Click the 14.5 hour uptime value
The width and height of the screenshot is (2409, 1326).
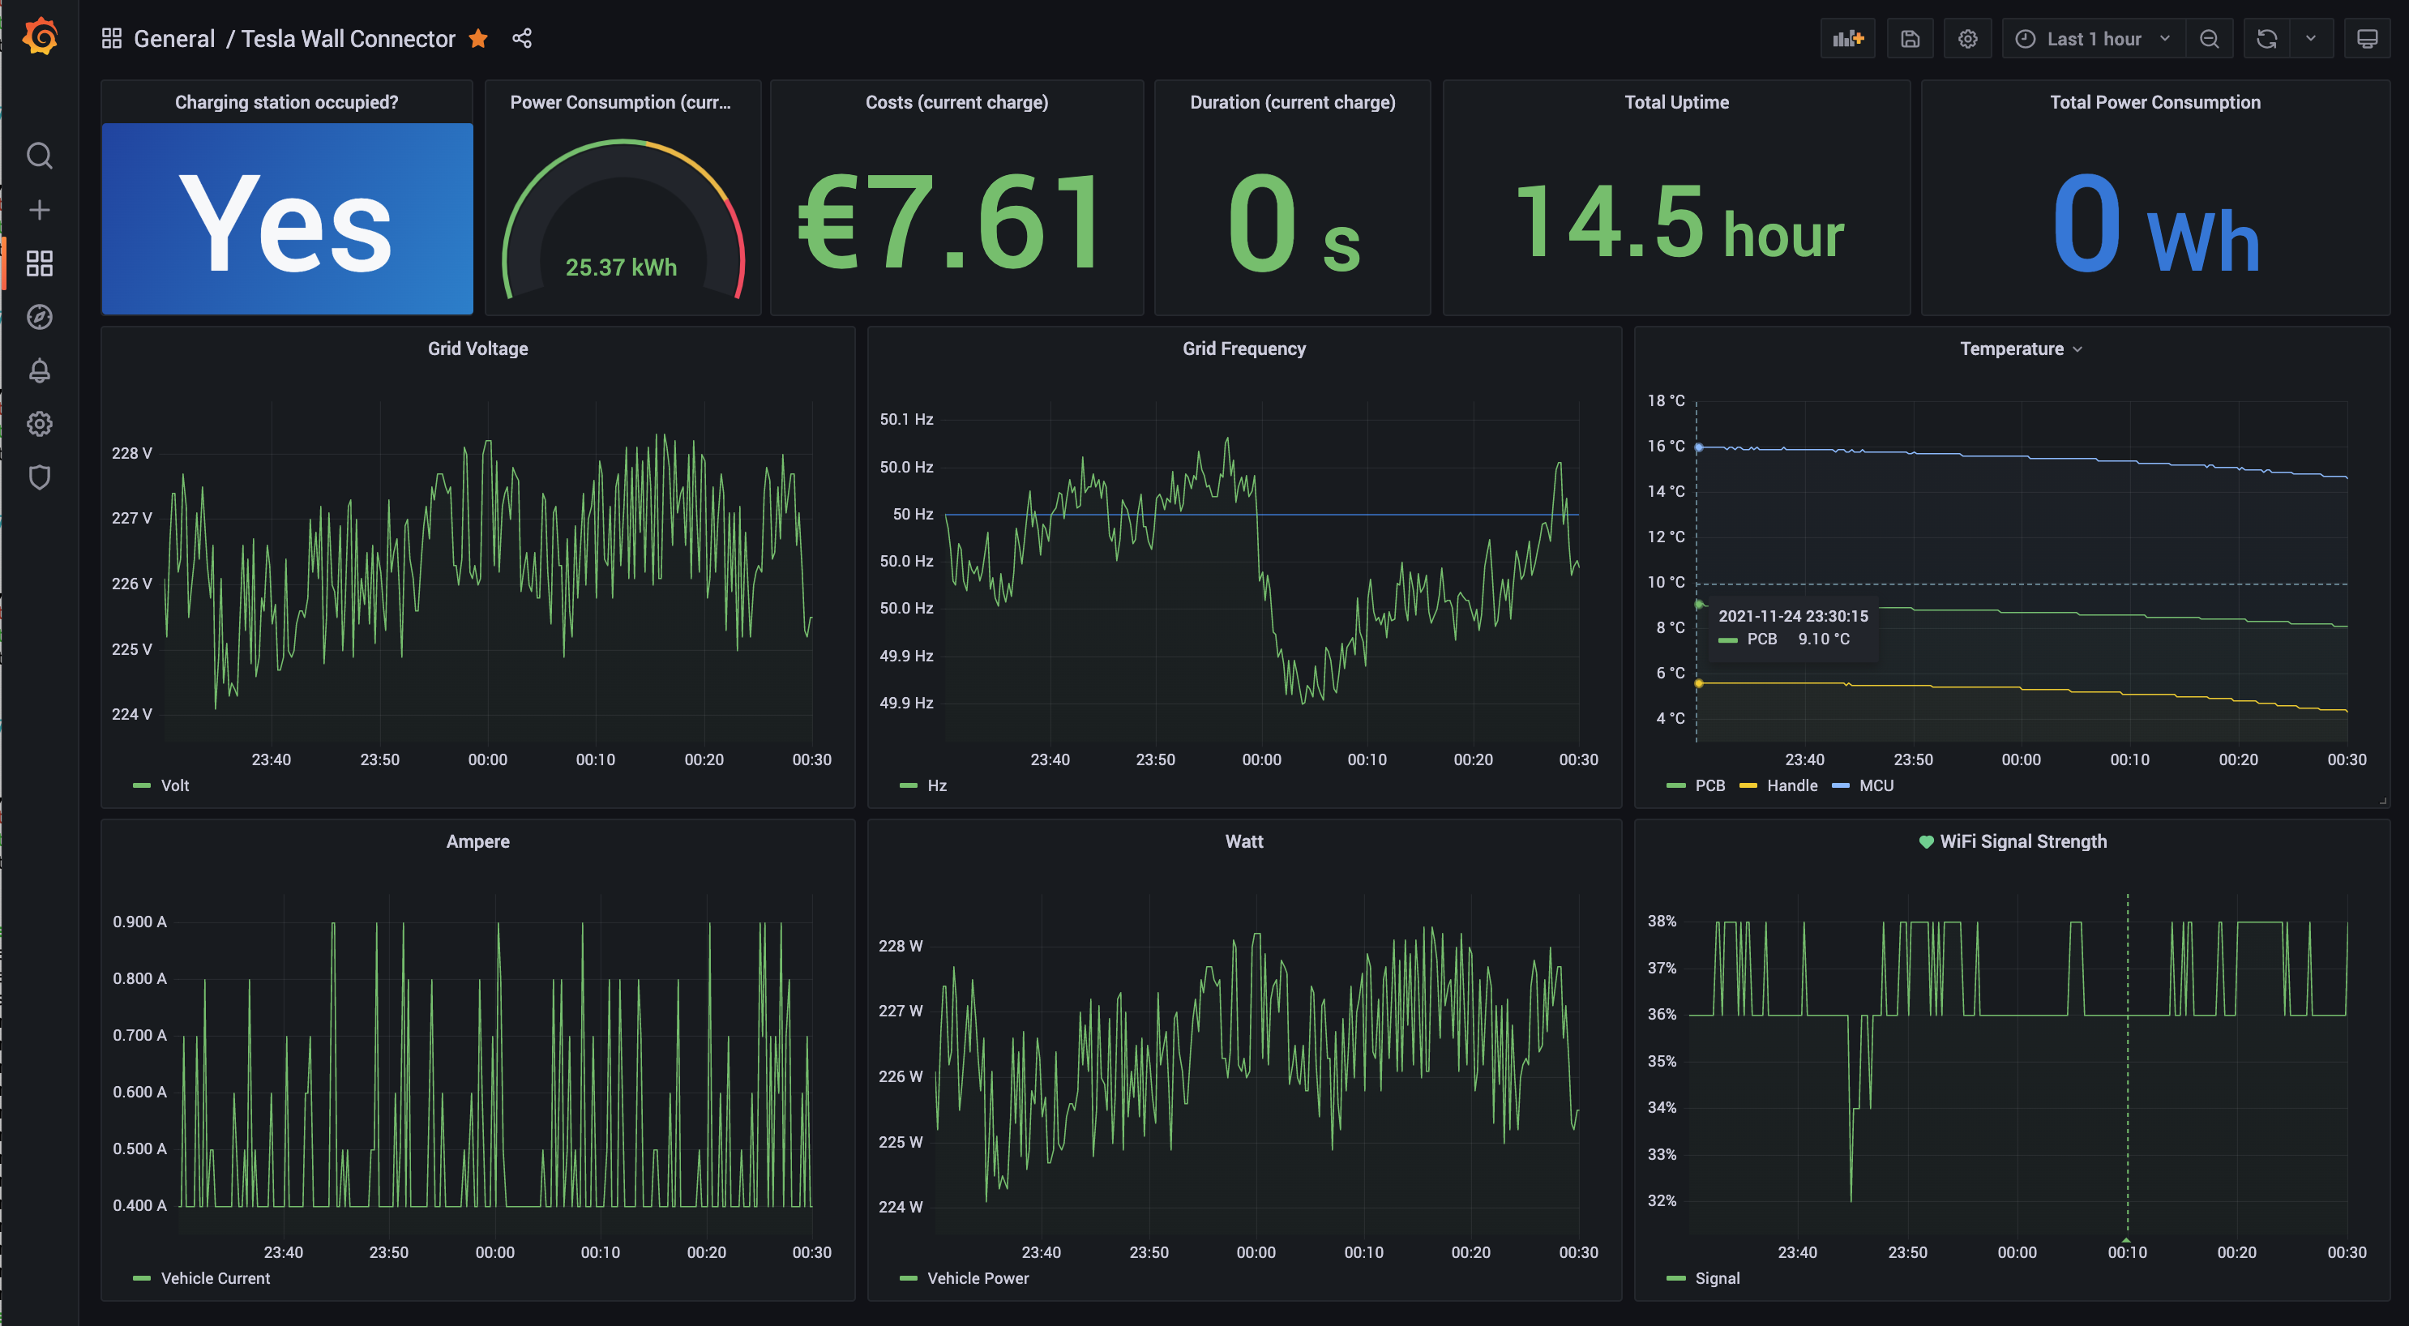[1679, 223]
